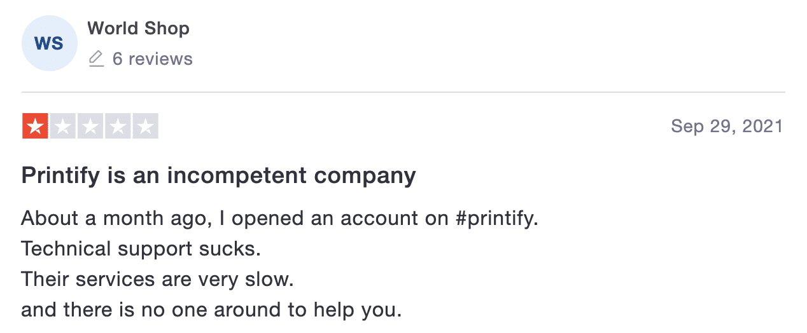The width and height of the screenshot is (807, 333).
Task: Open the World Shop reviewer profile
Action: click(138, 29)
